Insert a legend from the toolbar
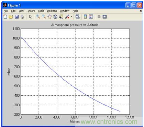 (91, 17)
